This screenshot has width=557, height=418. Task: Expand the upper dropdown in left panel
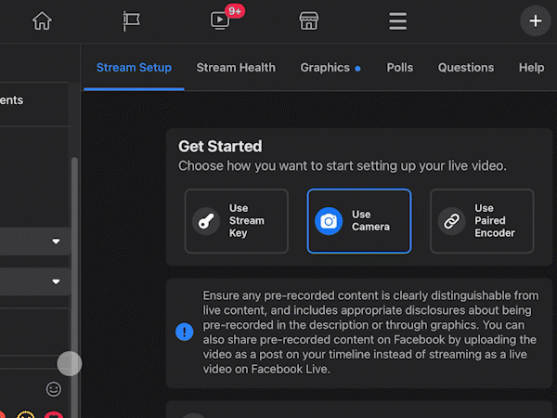pos(56,242)
